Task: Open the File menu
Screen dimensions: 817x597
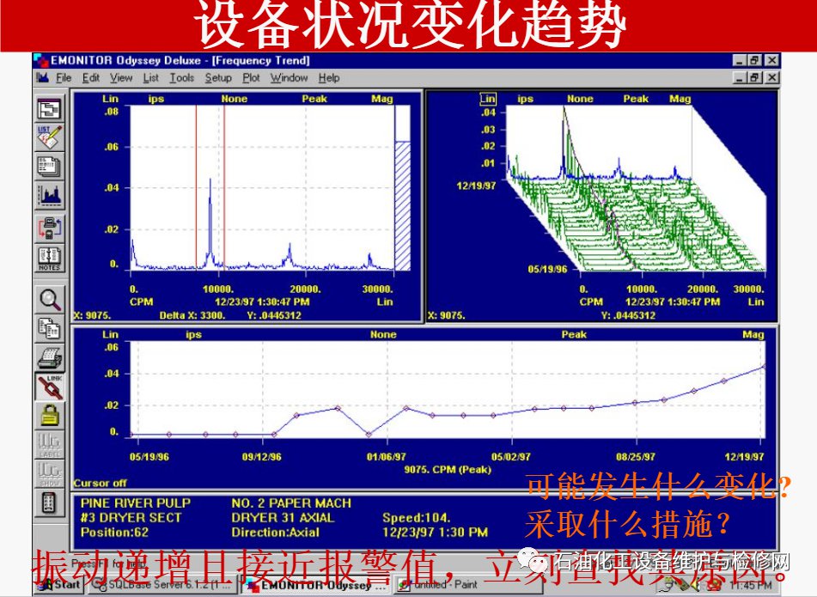Action: 63,78
